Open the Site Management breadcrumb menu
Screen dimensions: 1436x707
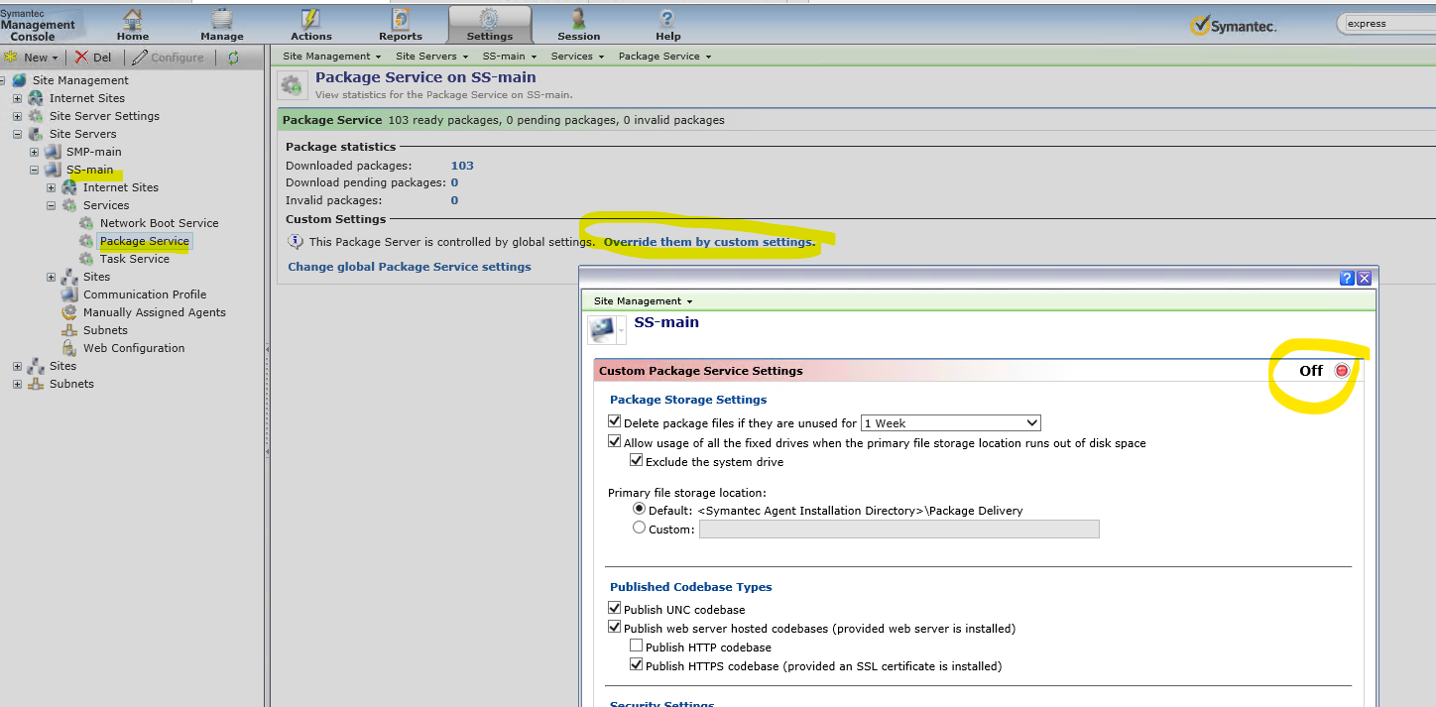(x=332, y=57)
